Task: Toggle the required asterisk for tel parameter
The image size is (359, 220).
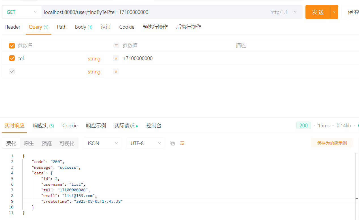Action: pos(116,58)
